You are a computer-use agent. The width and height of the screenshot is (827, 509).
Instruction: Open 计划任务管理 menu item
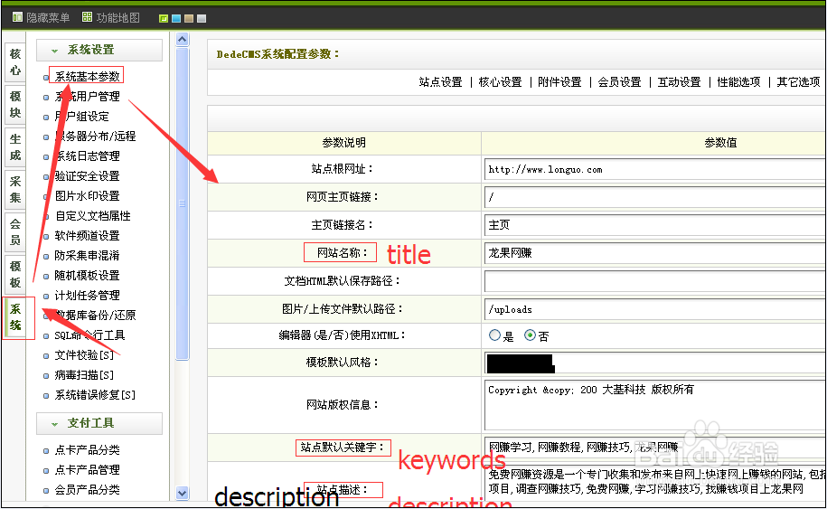(x=88, y=296)
